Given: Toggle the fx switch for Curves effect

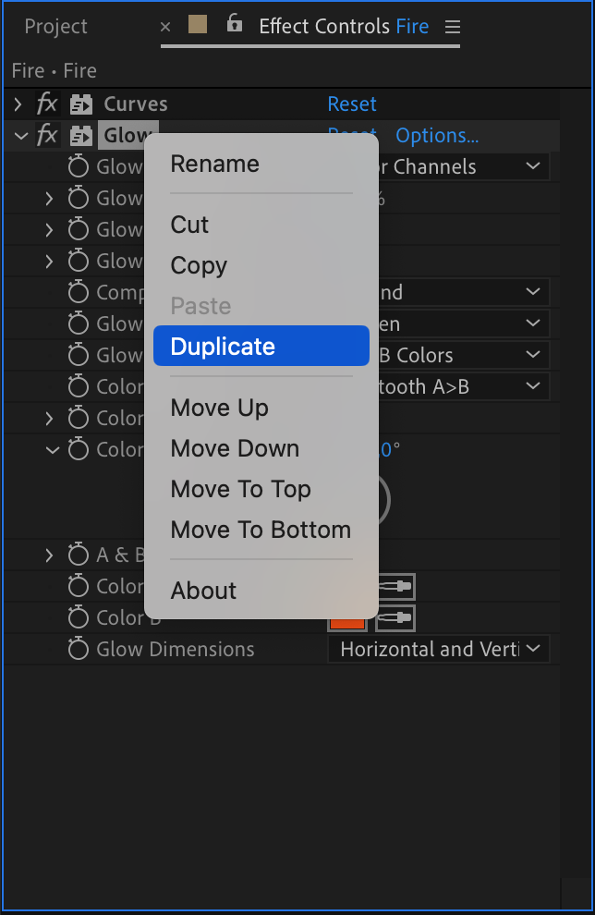Looking at the screenshot, I should click(47, 104).
